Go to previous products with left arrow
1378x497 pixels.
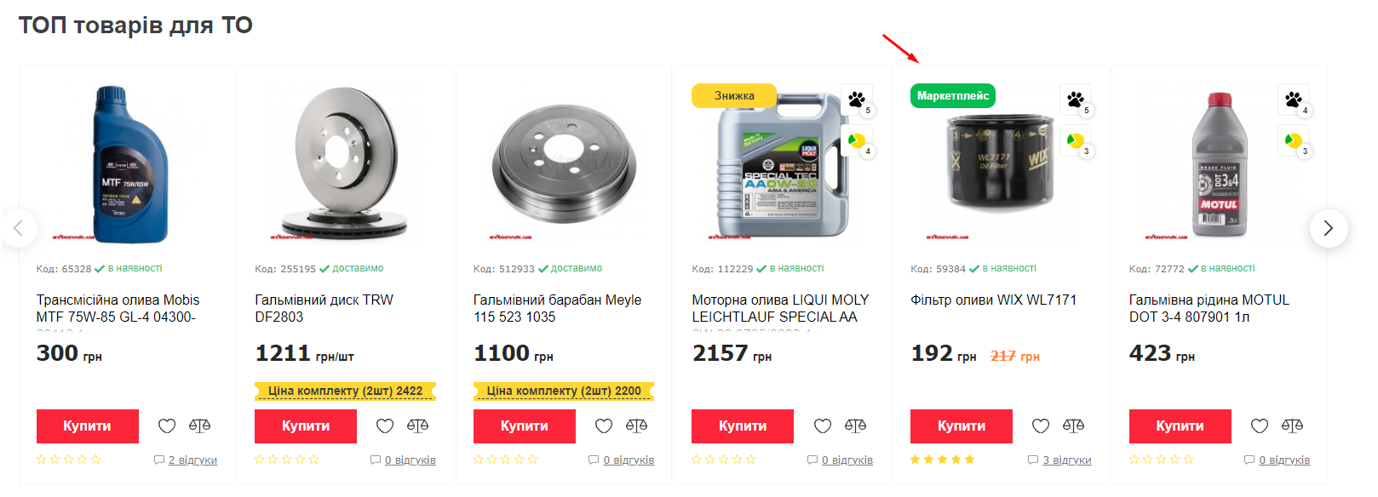19,228
